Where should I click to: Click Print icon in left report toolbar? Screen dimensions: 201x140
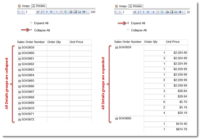tap(71, 12)
